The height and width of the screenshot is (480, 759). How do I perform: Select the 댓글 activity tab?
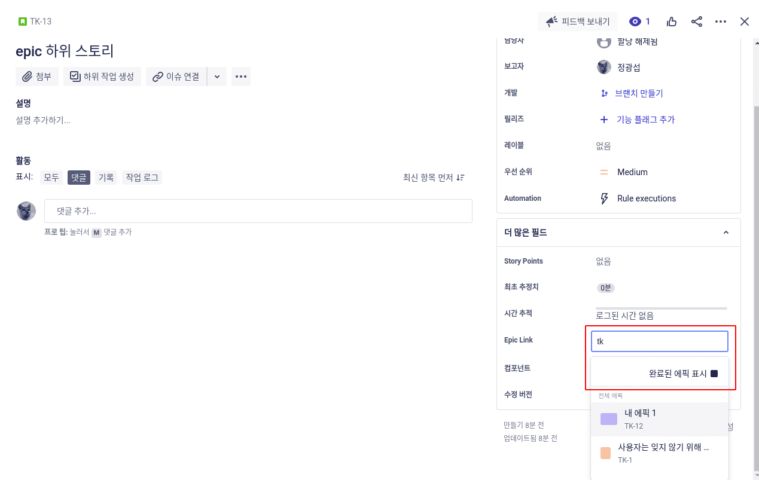(x=79, y=178)
